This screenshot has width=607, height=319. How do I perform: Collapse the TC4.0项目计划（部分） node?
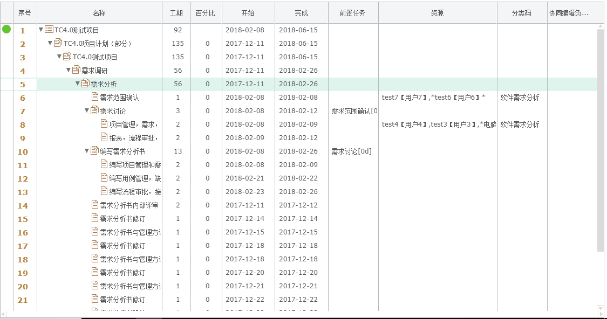(50, 44)
